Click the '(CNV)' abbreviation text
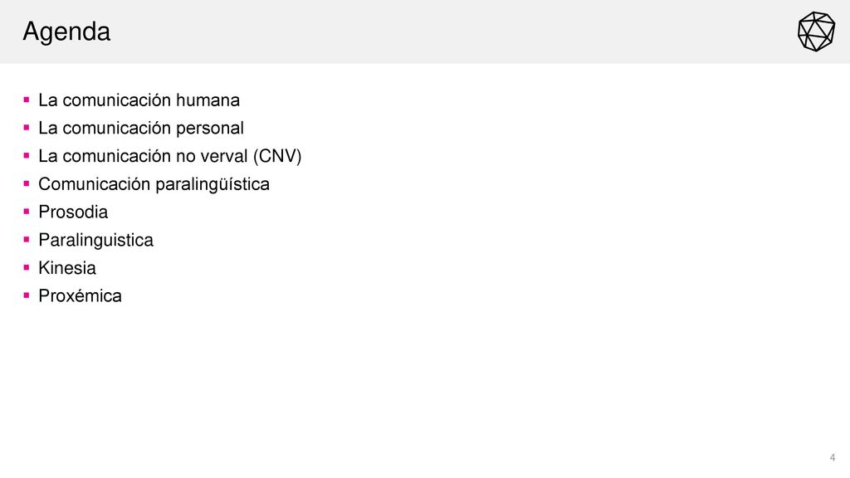 pos(277,156)
